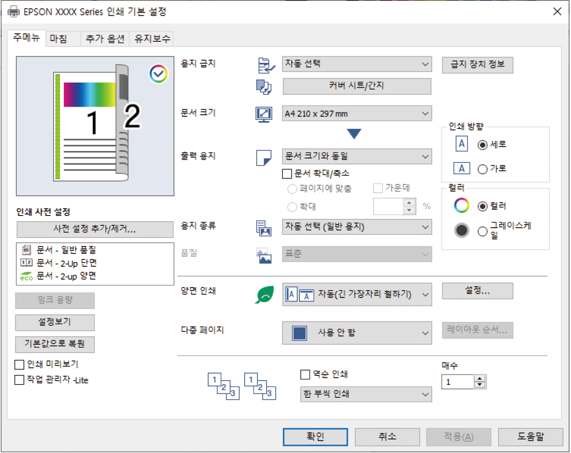Open the 다중 페이지 사용 안 함 dropdown
The width and height of the screenshot is (571, 453).
pos(357,333)
